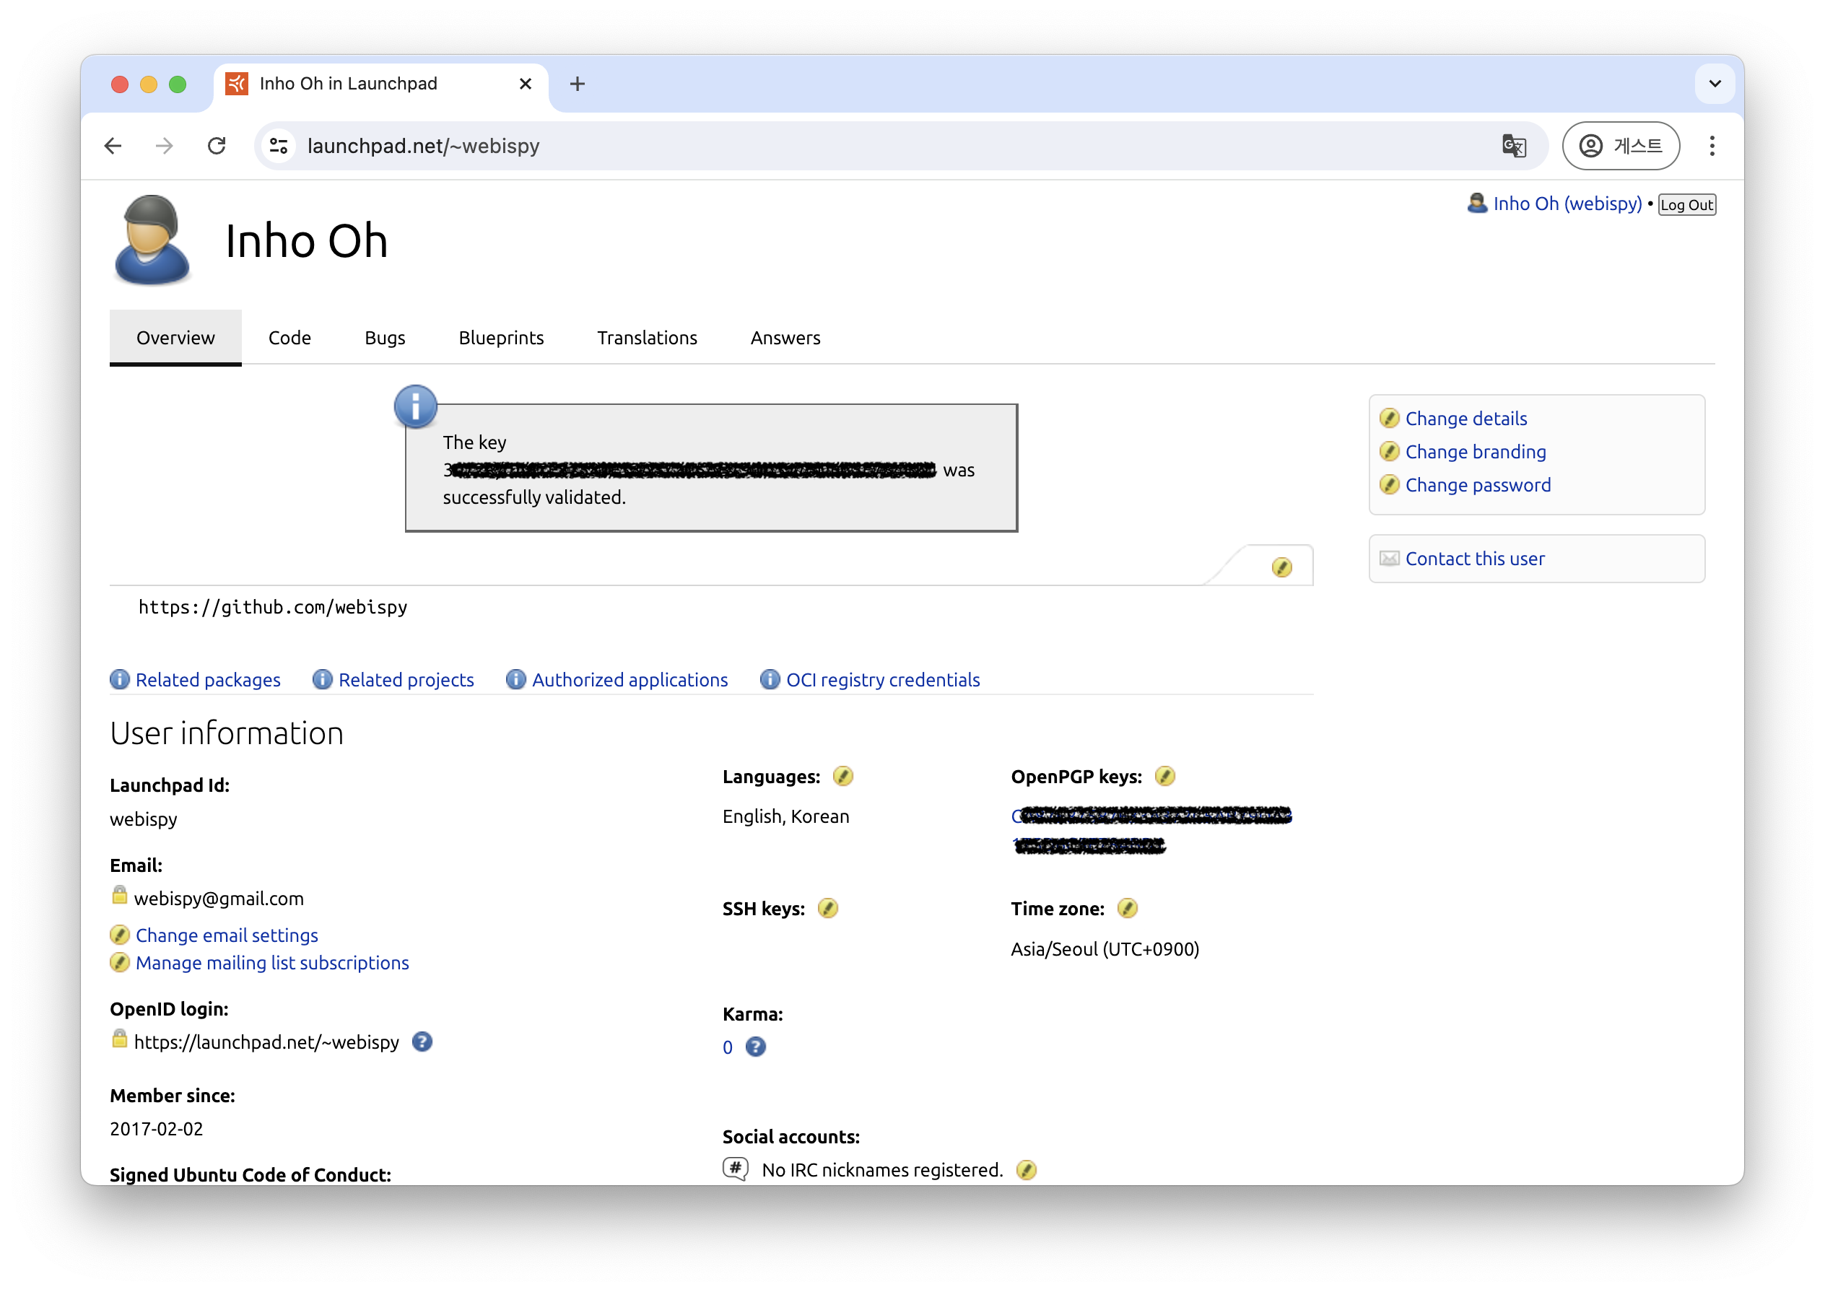Click the pencil icon beside Change password
Image resolution: width=1825 pixels, height=1292 pixels.
click(1390, 485)
